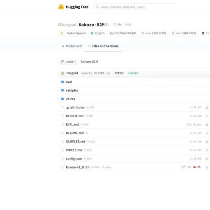Download the VOICES.md file
The image size is (210, 210).
pos(207,150)
